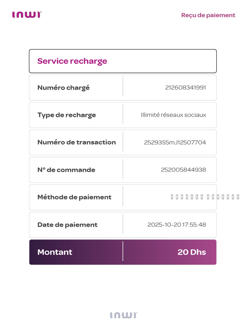Viewport: 248px width, 330px height.
Task: Select the "Date de paiement" label
Action: (x=67, y=225)
